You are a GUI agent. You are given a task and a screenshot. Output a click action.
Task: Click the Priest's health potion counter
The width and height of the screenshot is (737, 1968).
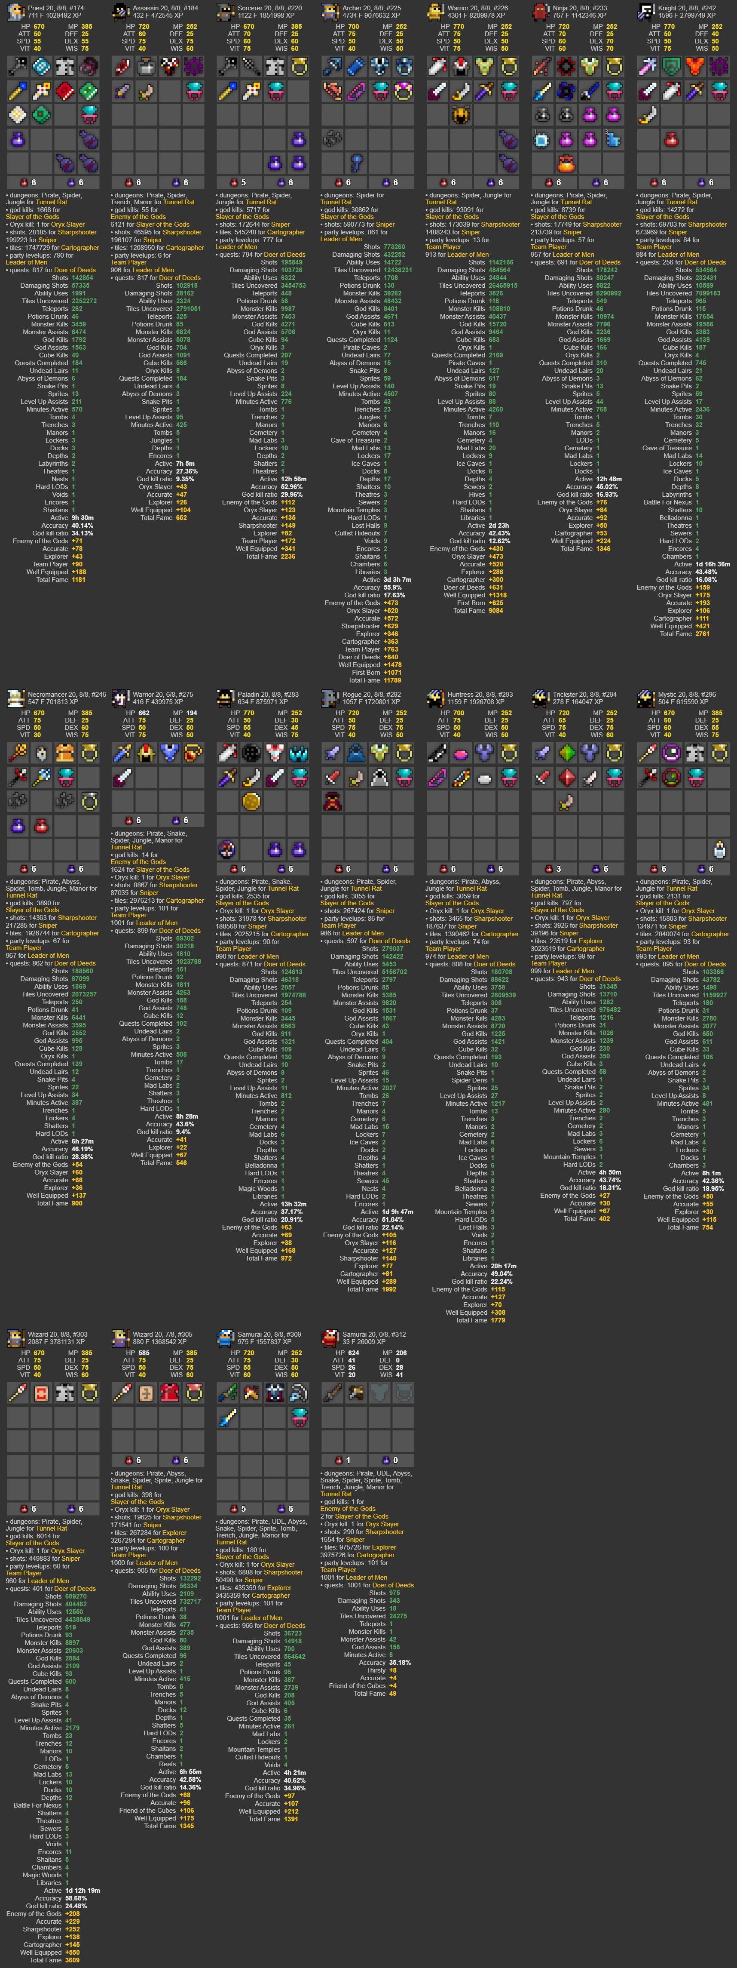30,183
